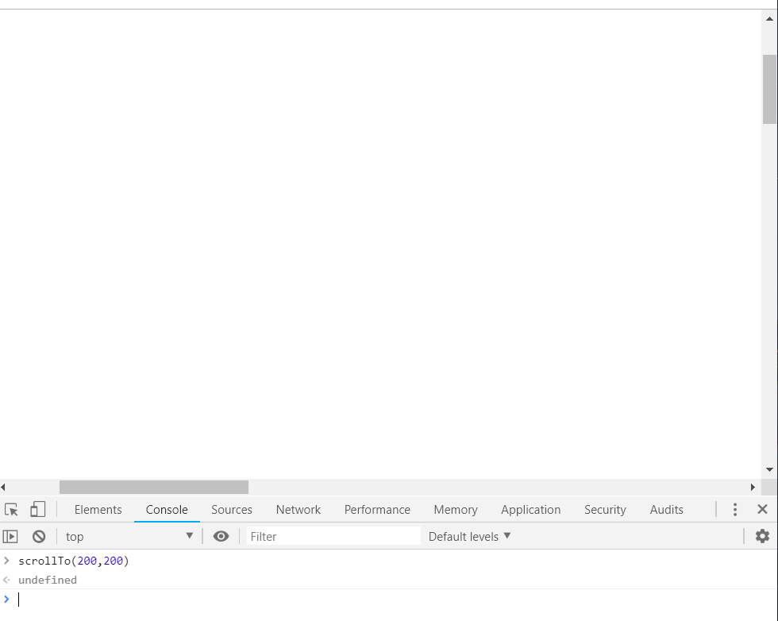Close DevTools with the X icon
778x621 pixels.
pyautogui.click(x=761, y=509)
